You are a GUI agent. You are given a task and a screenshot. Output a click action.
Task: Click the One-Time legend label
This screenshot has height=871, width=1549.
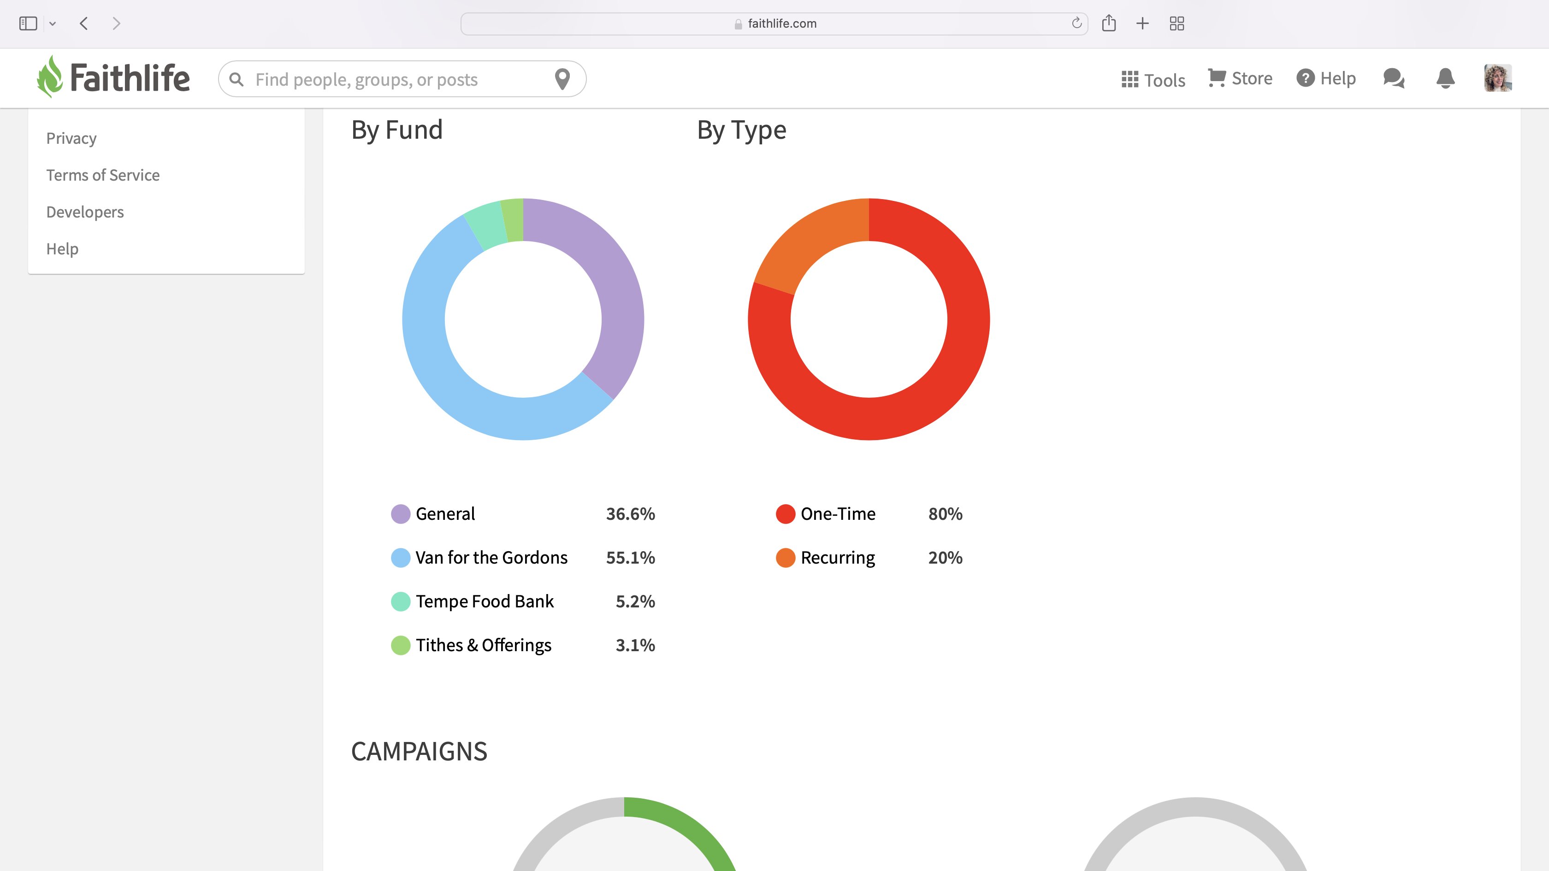[838, 514]
